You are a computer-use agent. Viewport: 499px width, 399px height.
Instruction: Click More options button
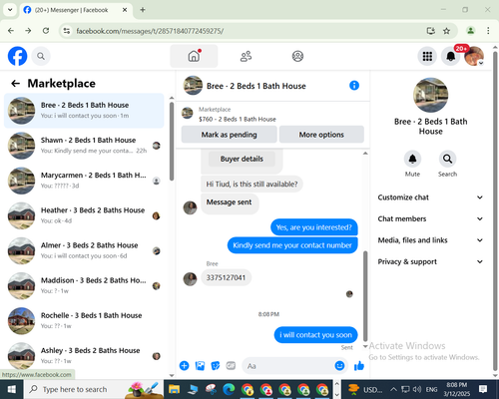click(x=321, y=135)
